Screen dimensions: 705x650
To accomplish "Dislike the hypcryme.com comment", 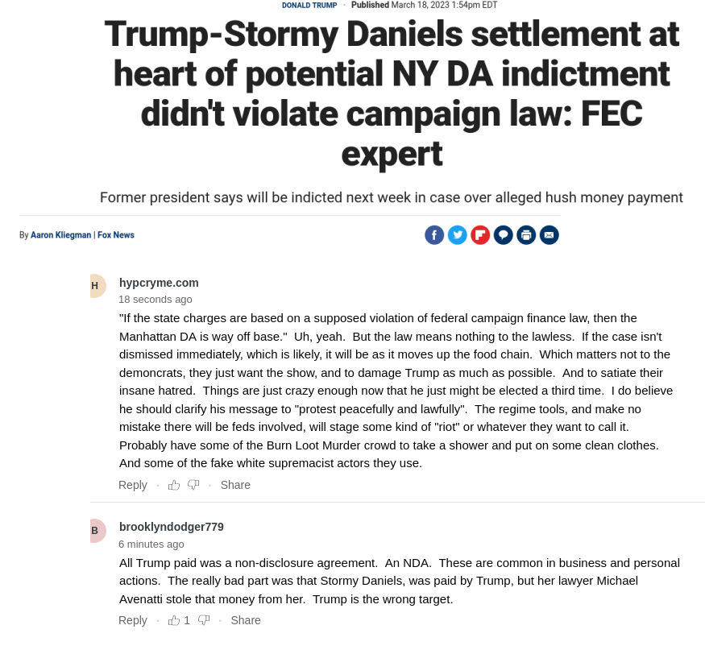I will pyautogui.click(x=193, y=485).
